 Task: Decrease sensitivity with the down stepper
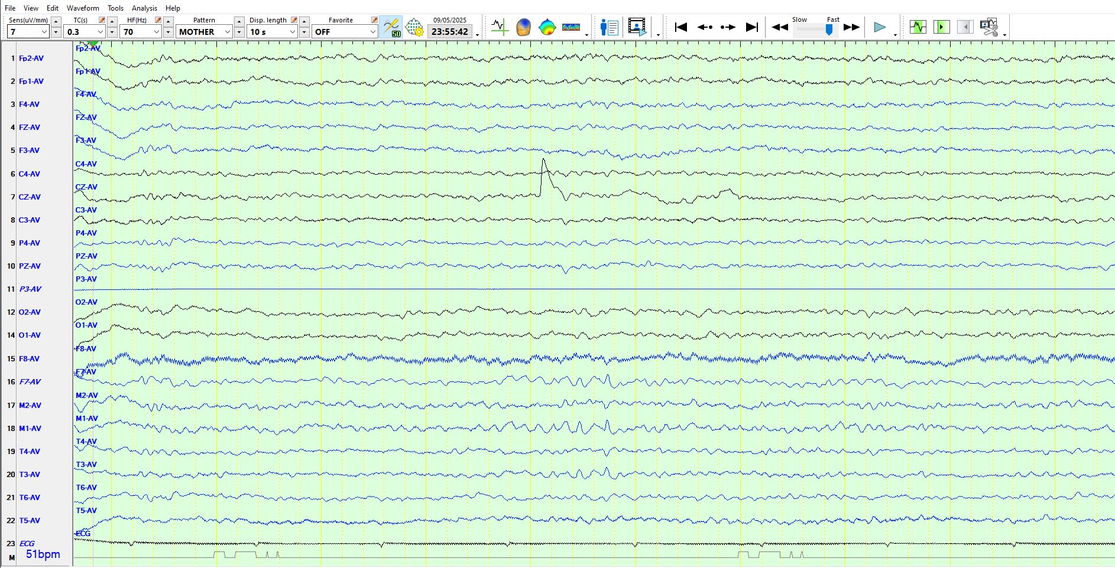(56, 32)
